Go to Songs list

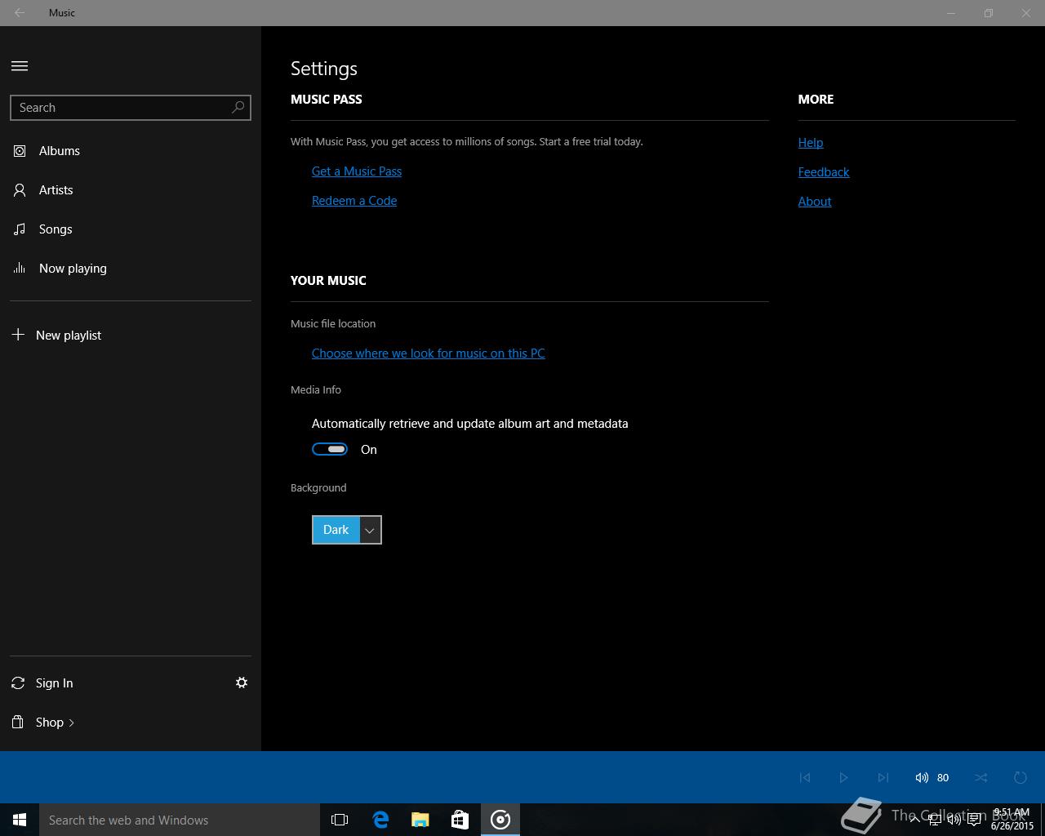131,229
